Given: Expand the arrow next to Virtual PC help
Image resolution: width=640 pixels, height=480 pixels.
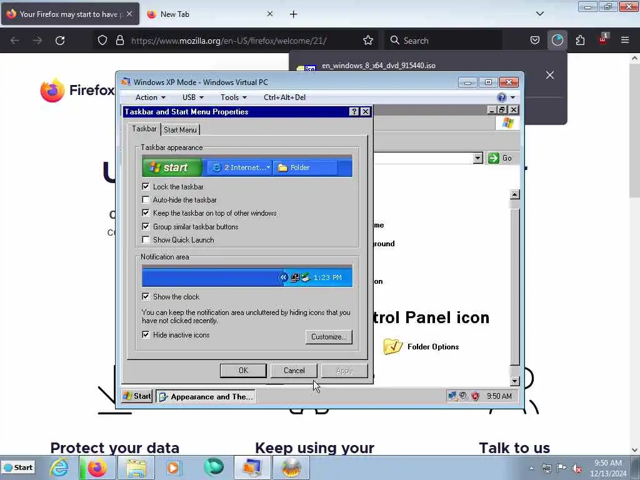Looking at the screenshot, I should pyautogui.click(x=512, y=97).
